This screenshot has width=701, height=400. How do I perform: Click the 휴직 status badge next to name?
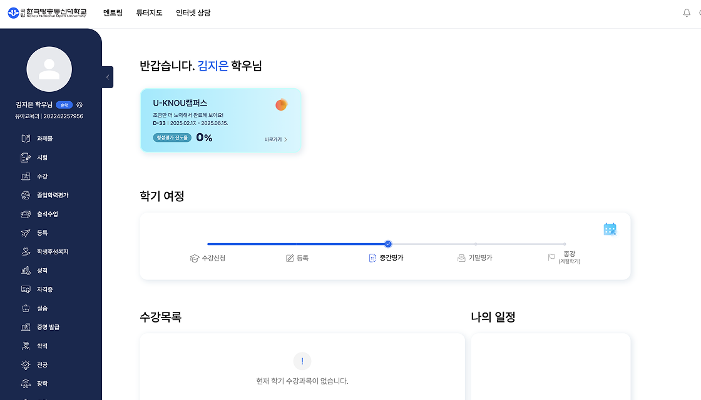click(x=64, y=104)
